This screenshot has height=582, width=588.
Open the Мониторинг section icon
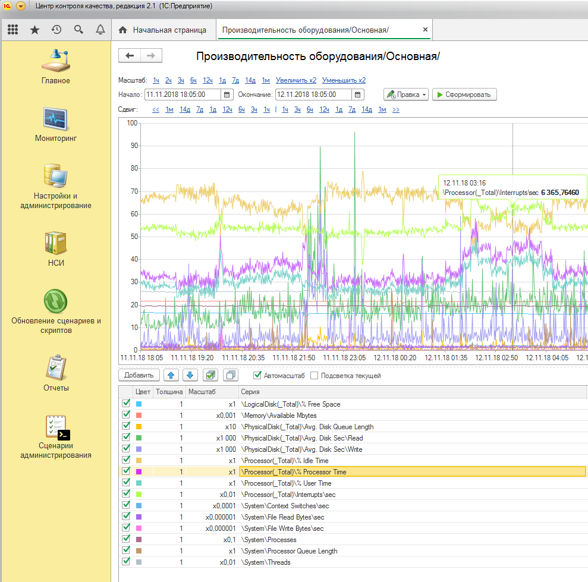pyautogui.click(x=56, y=118)
